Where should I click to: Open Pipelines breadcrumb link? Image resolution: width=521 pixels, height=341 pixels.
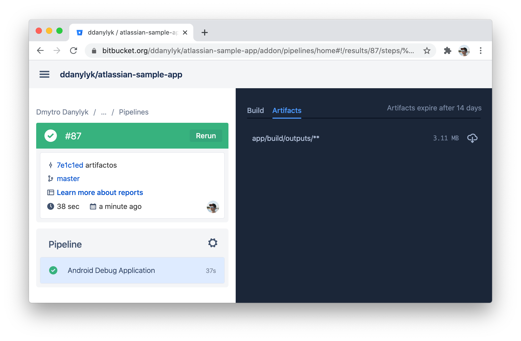[x=134, y=112]
